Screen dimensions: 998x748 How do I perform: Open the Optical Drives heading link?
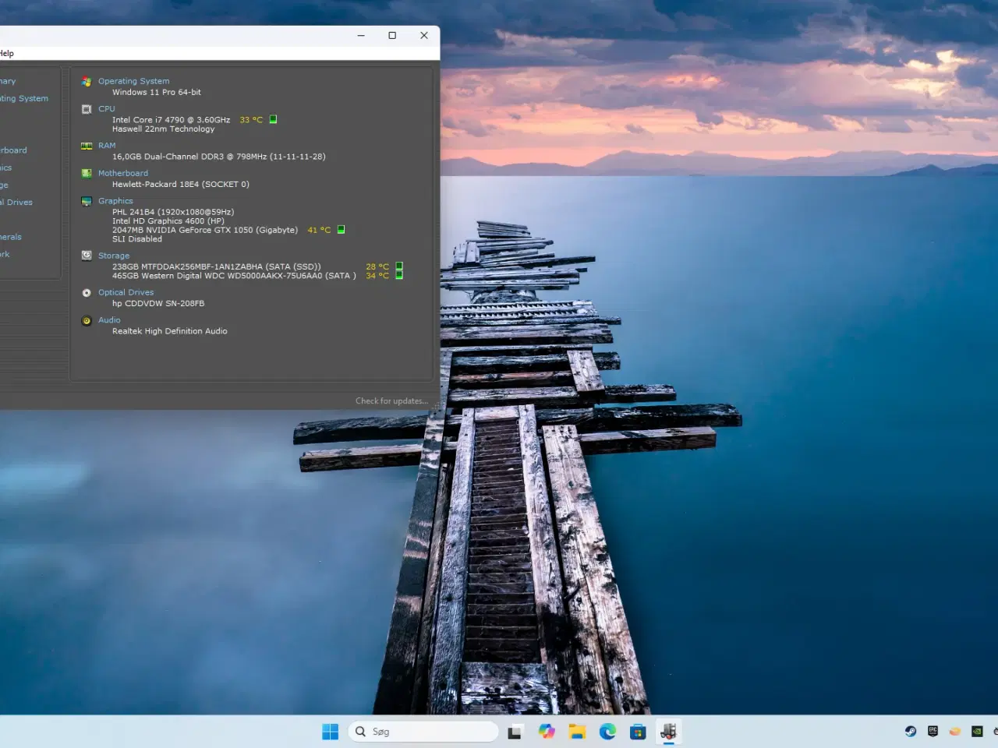point(126,292)
